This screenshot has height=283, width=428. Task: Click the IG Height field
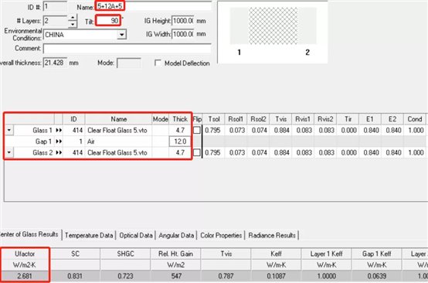183,21
